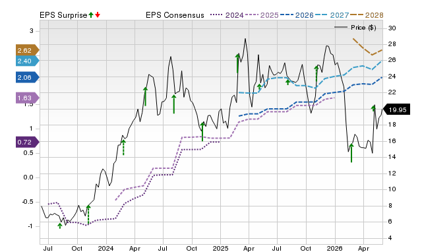Screen dimensions: 422x252
Task: Click the 14 price axis label
Action: point(392,157)
